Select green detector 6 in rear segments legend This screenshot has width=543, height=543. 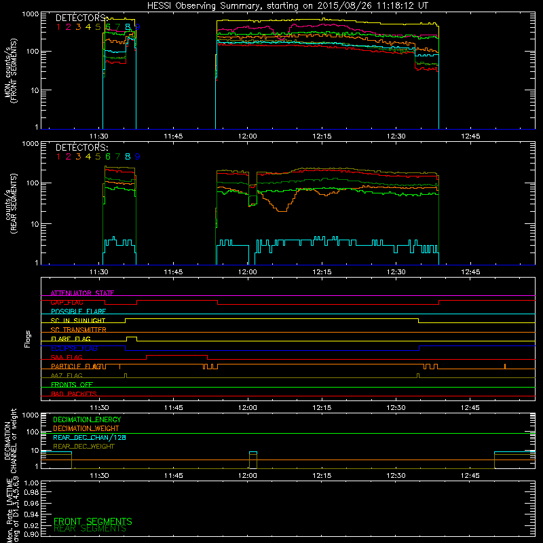pos(108,157)
